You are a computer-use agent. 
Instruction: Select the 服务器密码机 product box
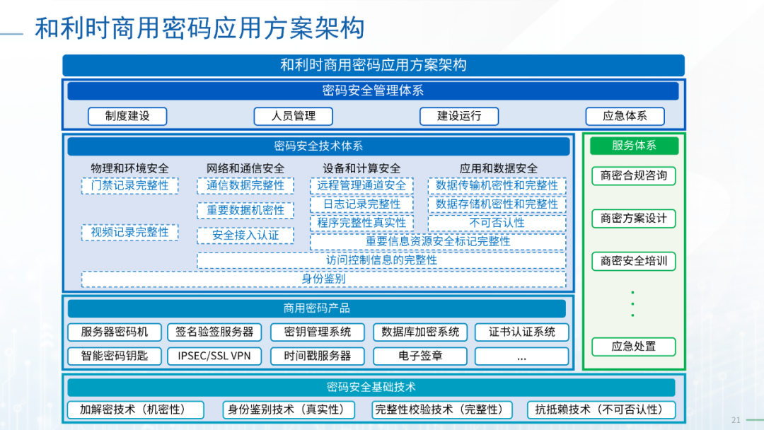(x=115, y=332)
